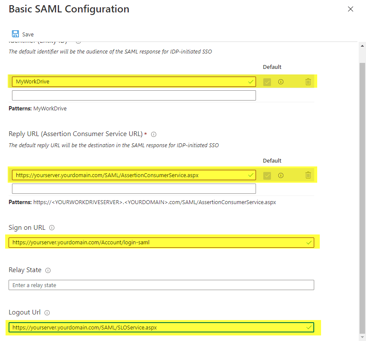Viewport: 366px width, 341px height.
Task: Click the Enter a relay state field
Action: (161, 285)
